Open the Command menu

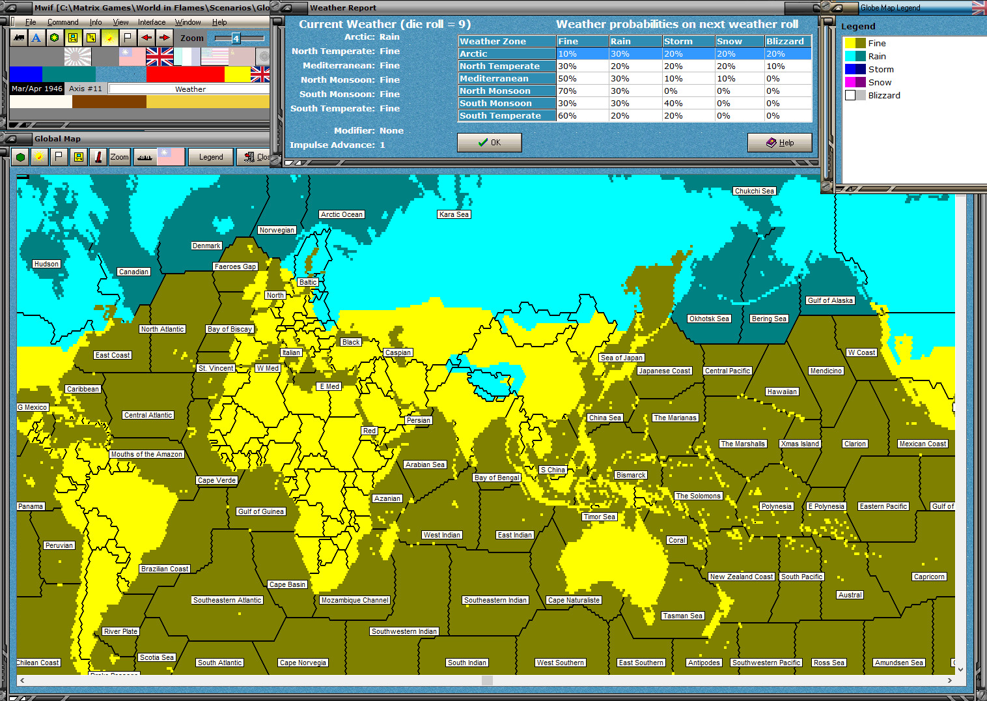point(63,22)
